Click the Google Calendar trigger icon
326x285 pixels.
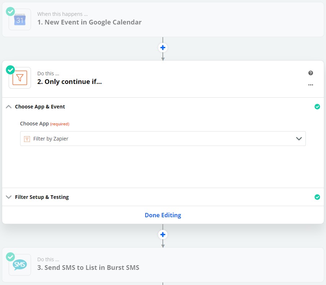tap(20, 19)
